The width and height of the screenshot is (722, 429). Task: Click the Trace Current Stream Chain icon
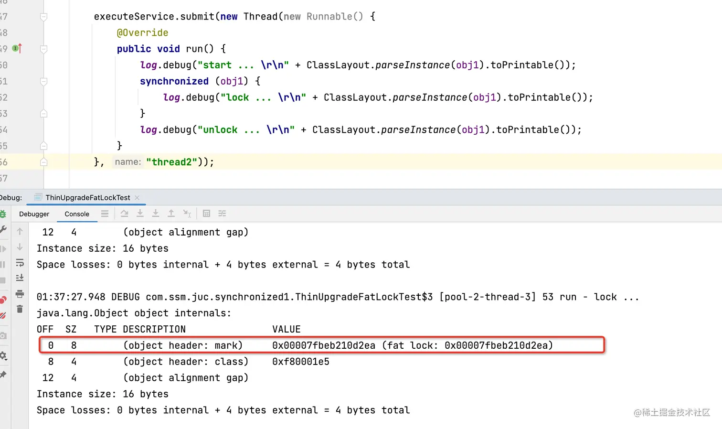[222, 214]
